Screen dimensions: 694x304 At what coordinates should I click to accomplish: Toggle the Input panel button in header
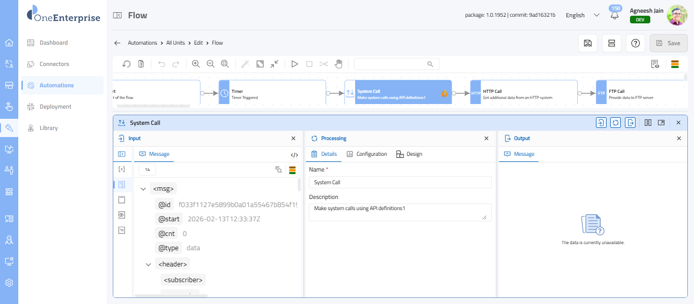(x=601, y=122)
